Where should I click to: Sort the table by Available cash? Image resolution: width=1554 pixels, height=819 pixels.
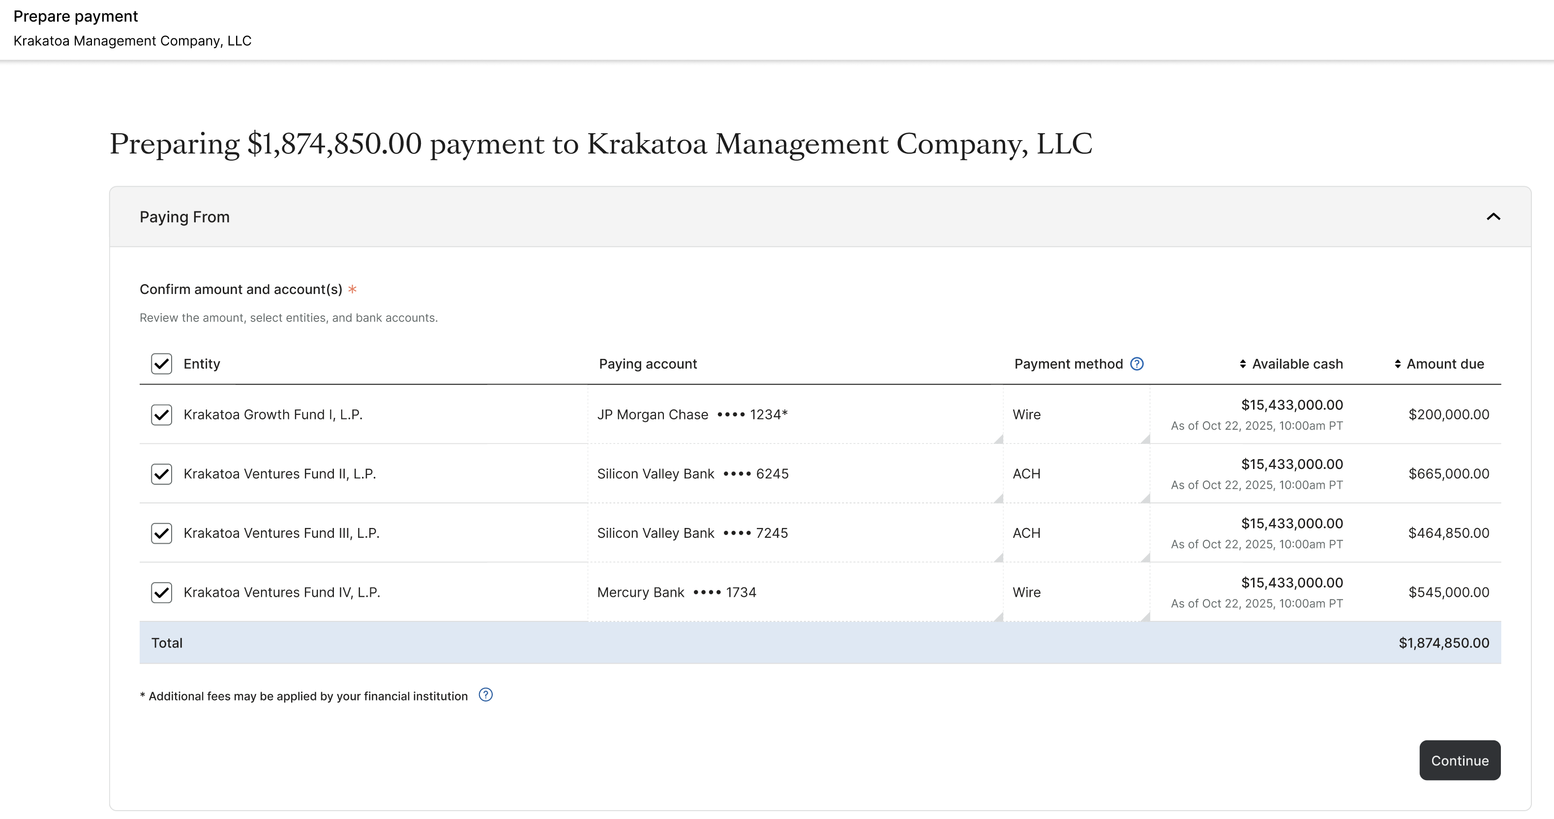tap(1242, 364)
